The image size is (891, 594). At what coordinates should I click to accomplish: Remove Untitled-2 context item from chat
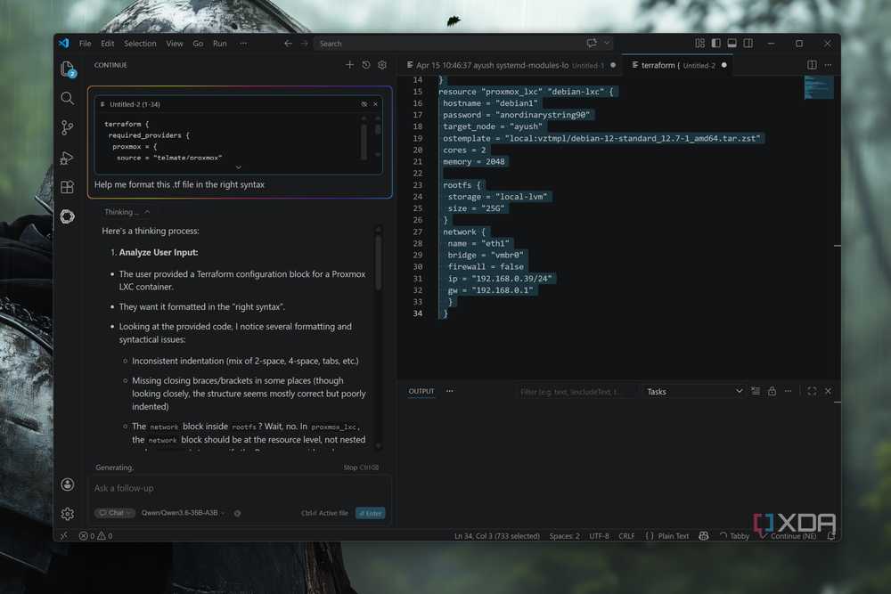point(375,104)
